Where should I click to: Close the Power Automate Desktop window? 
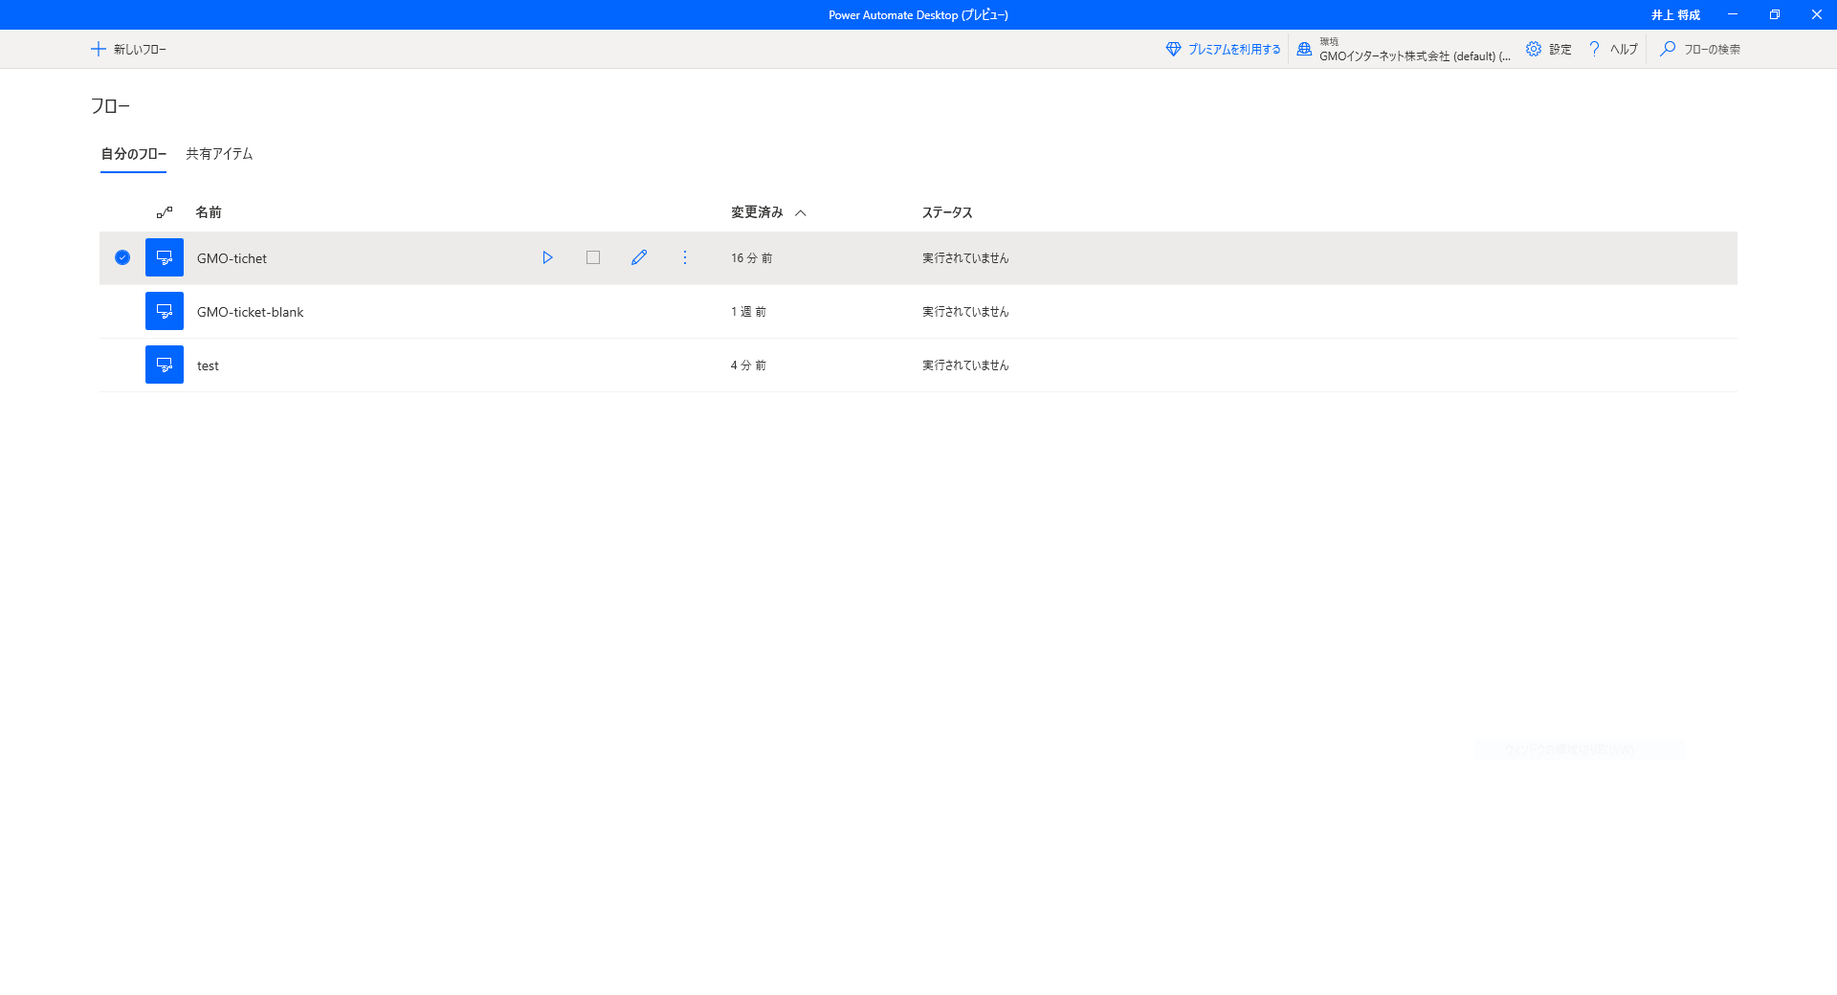(x=1816, y=14)
